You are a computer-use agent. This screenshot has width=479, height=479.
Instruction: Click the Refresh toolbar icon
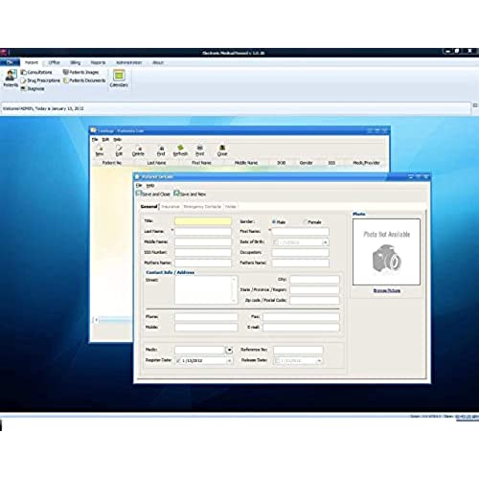pos(180,150)
